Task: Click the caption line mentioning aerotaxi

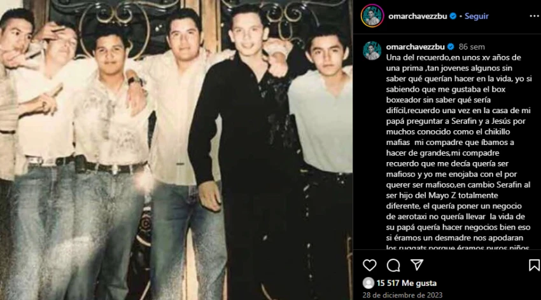Action: (x=456, y=216)
